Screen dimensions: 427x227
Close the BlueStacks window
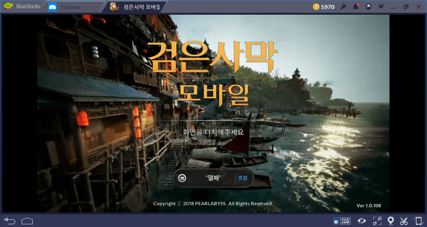418,7
